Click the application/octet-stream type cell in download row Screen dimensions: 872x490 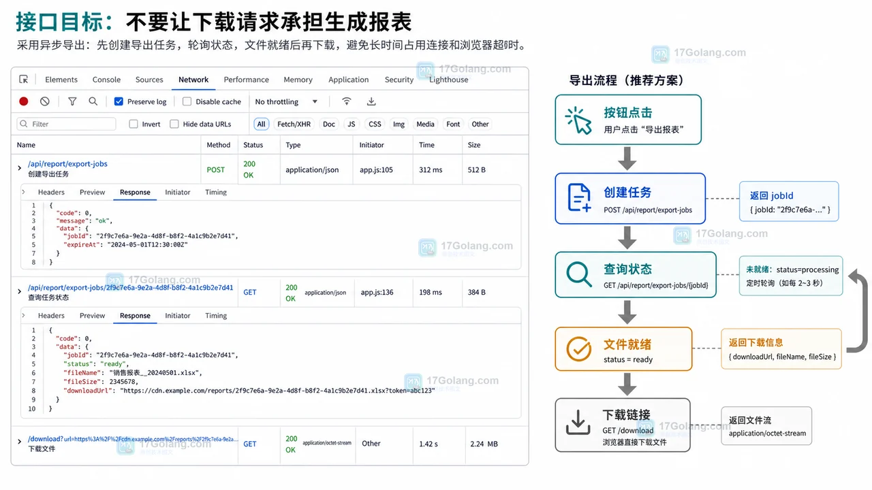pyautogui.click(x=327, y=443)
